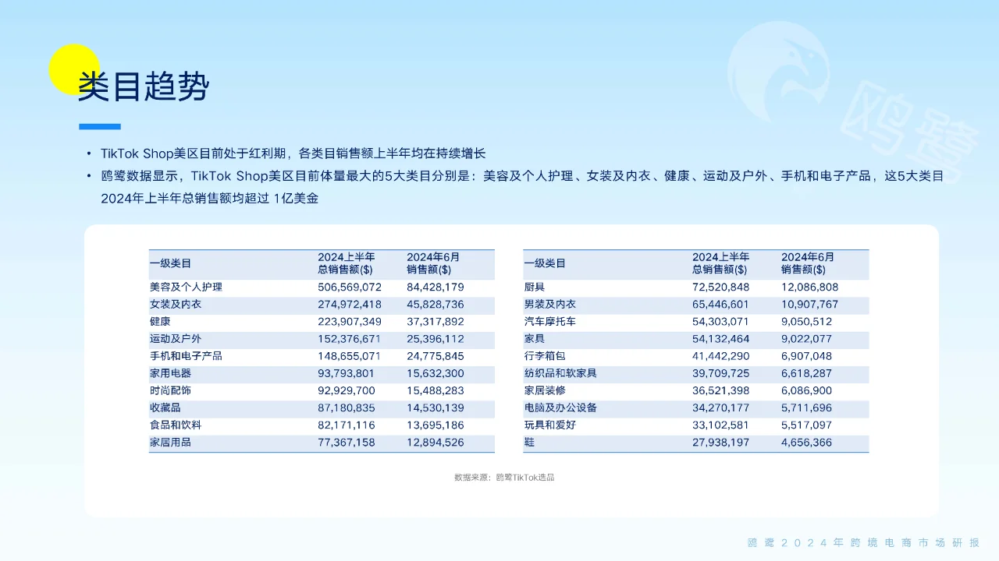Click the 鞋 category cell
Viewport: 999px width, 561px height.
[x=530, y=443]
